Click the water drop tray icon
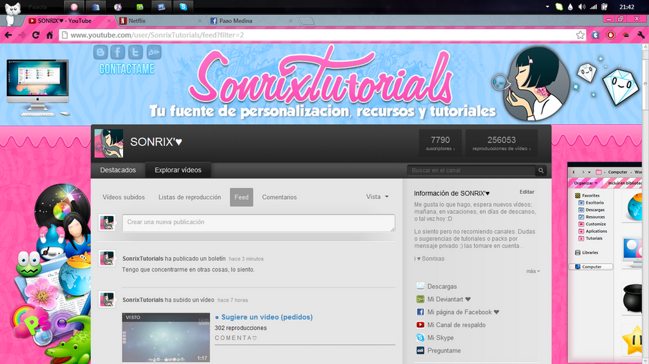The width and height of the screenshot is (649, 364). (570, 6)
